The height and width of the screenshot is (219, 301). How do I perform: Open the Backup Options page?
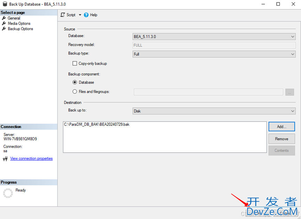(20, 29)
